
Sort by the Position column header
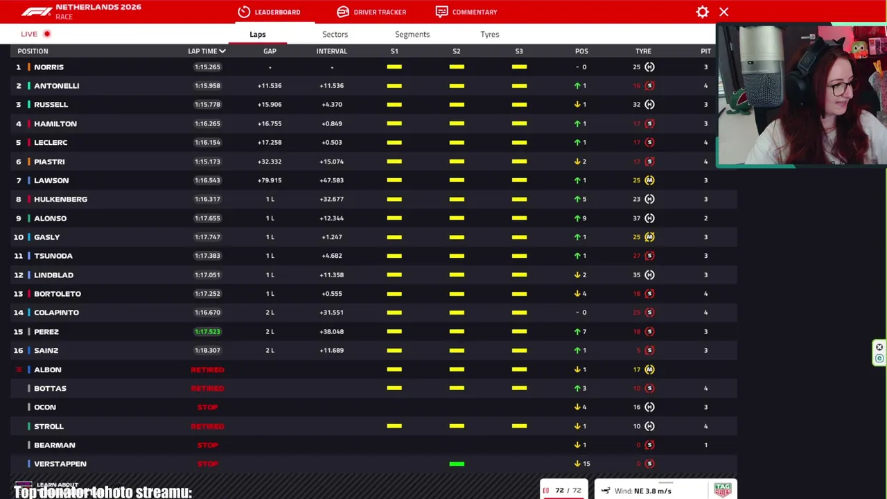coord(33,51)
